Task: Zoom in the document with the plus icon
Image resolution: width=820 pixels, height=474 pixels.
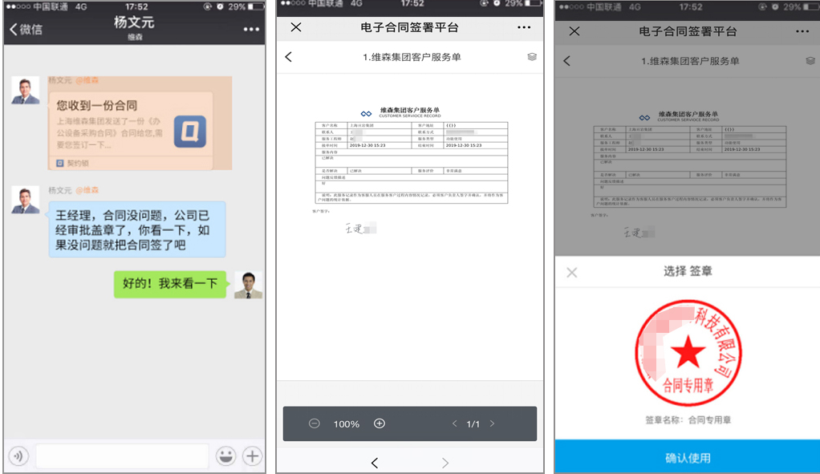Action: 380,423
